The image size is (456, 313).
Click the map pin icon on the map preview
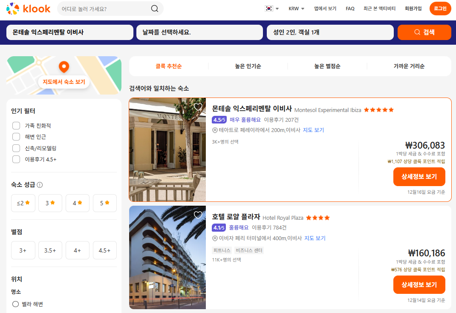point(64,66)
